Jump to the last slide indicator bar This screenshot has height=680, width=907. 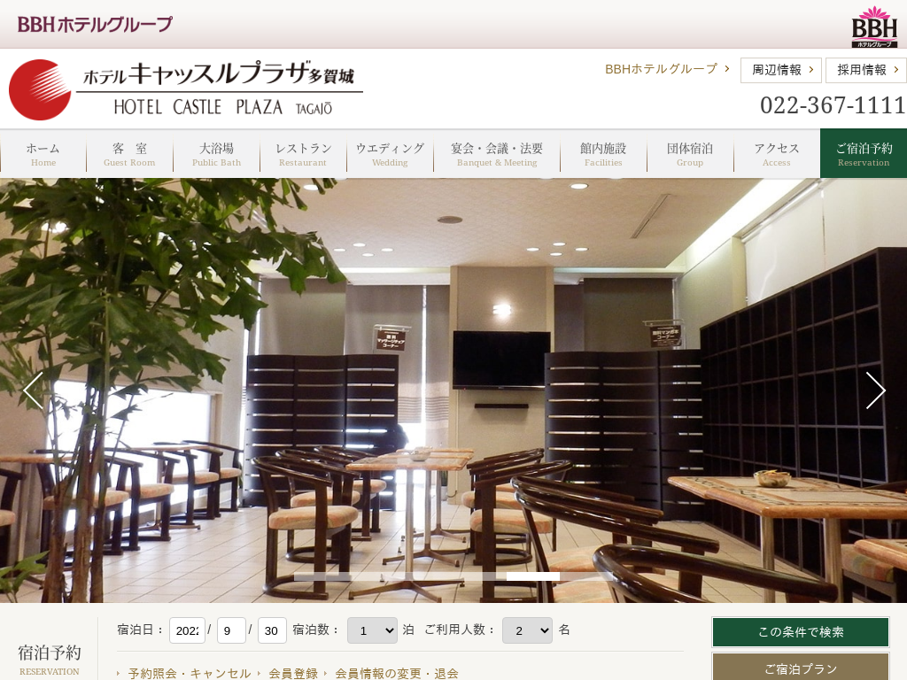pos(586,576)
